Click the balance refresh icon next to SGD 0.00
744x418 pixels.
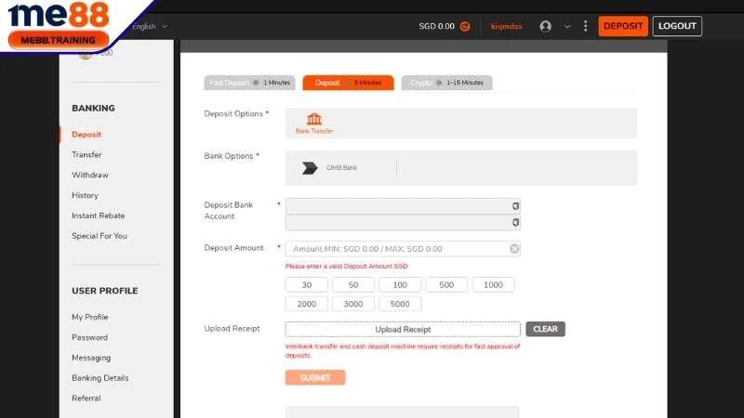coord(465,26)
